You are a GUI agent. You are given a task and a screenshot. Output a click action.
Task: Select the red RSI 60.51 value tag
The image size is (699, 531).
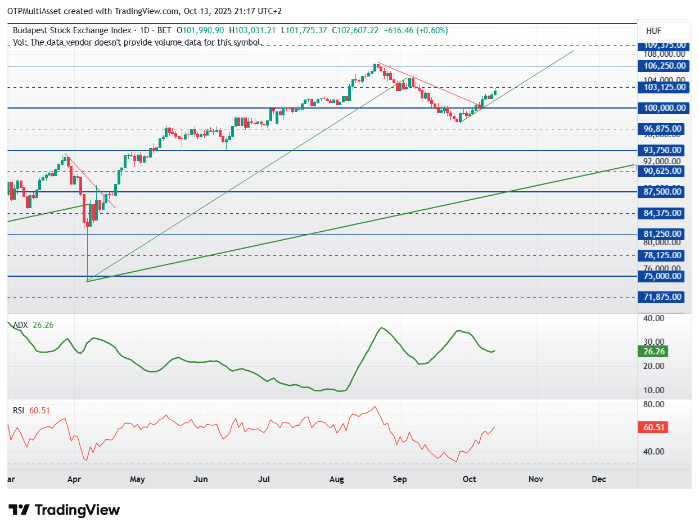pyautogui.click(x=654, y=427)
